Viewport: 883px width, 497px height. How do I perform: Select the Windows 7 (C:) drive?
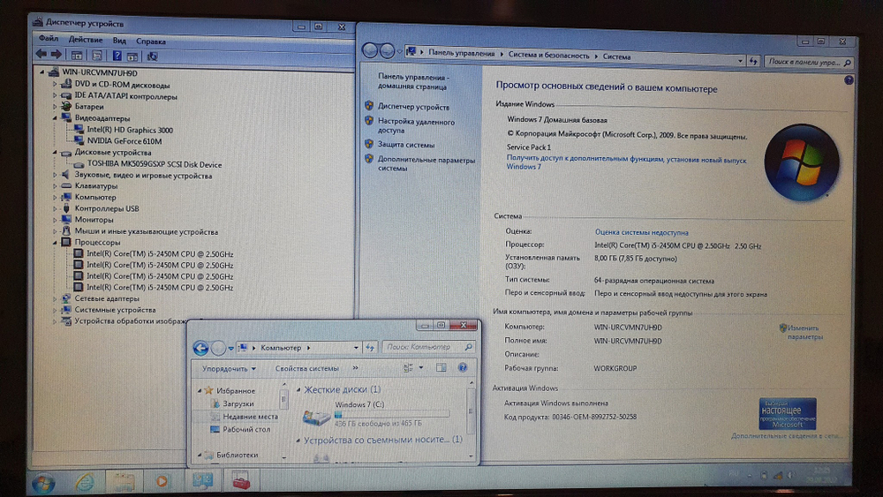375,414
